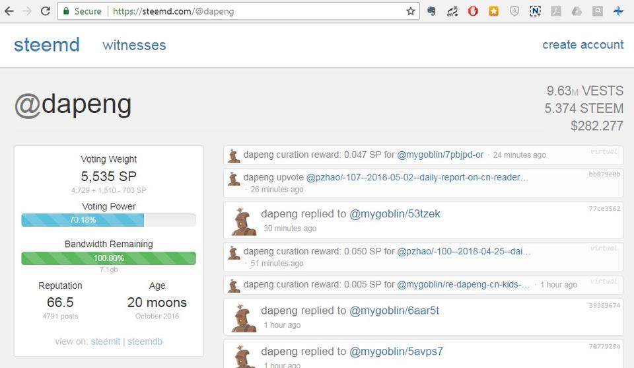Click the 9.63M VESTS balance

tap(584, 91)
